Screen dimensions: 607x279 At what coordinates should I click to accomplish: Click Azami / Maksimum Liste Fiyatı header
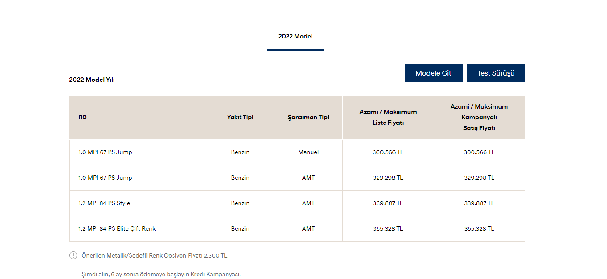388,117
